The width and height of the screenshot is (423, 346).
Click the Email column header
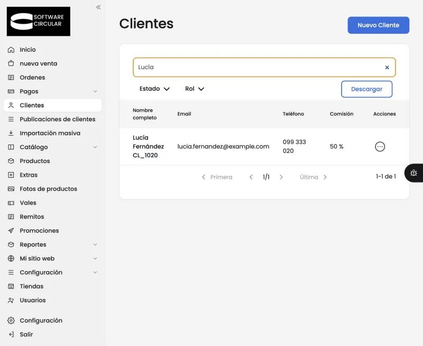pyautogui.click(x=184, y=114)
